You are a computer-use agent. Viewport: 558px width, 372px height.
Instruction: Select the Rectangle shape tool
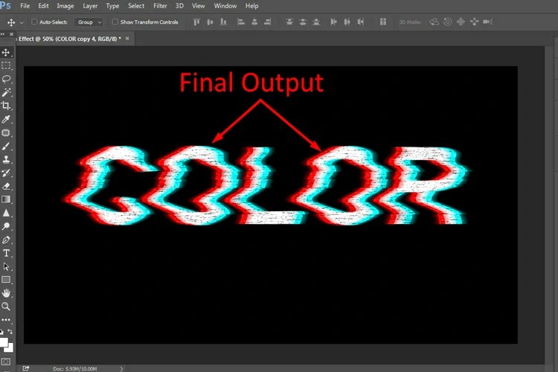click(6, 280)
